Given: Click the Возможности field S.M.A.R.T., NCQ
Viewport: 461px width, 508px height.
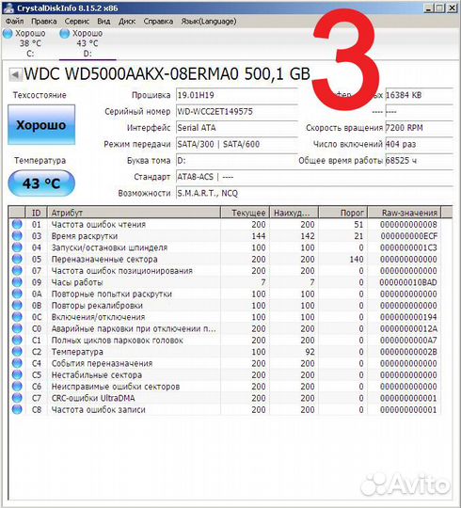Looking at the screenshot, I should tap(314, 194).
